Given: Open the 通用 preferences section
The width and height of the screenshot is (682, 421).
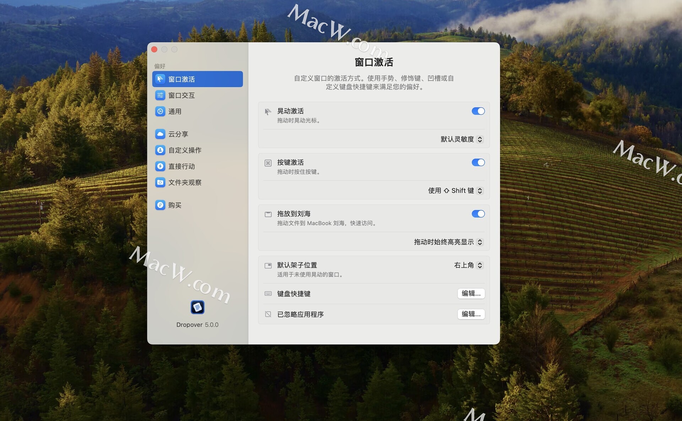Looking at the screenshot, I should (197, 111).
